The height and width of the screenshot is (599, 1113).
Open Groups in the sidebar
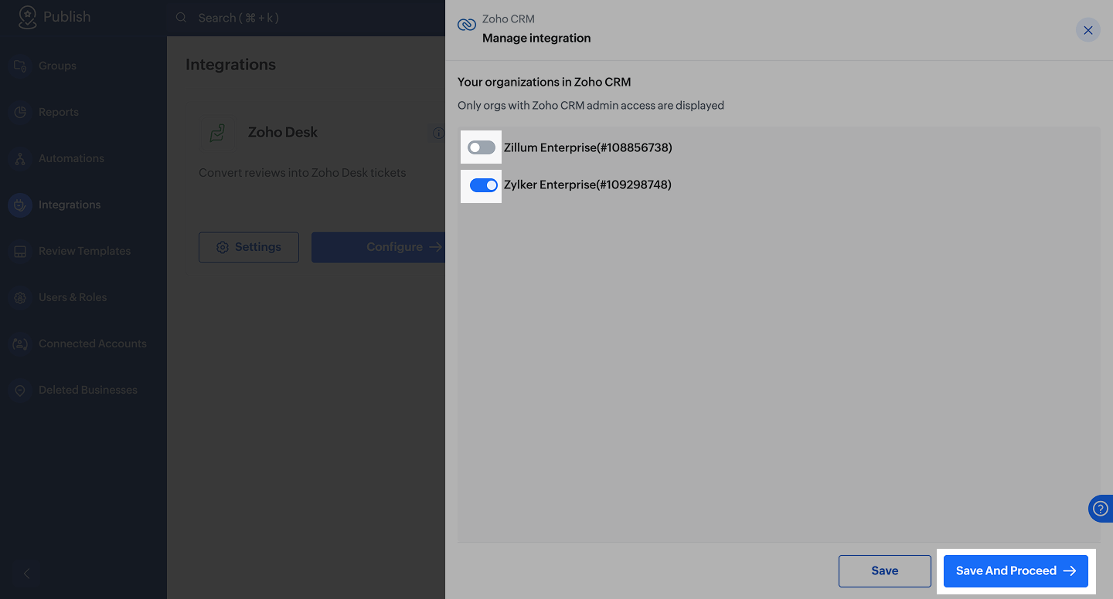[x=58, y=66]
